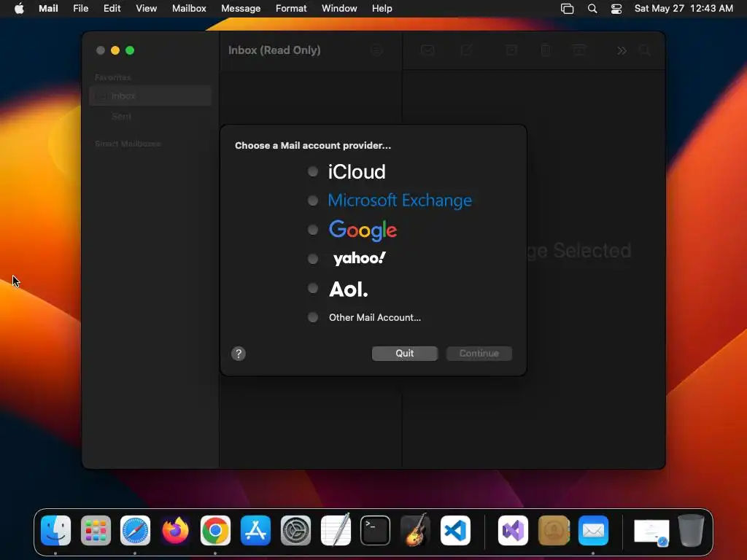
Task: Click the Junk toolbar icon
Action: [x=579, y=50]
